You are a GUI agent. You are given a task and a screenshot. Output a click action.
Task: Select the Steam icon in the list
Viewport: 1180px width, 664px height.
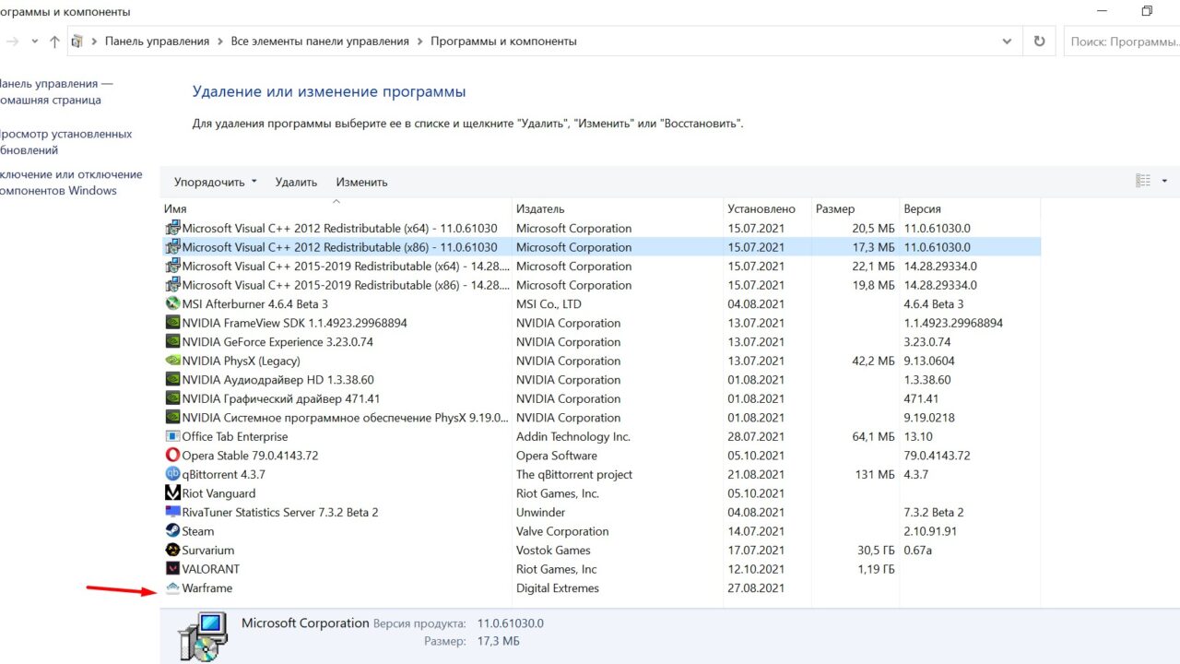(x=172, y=531)
